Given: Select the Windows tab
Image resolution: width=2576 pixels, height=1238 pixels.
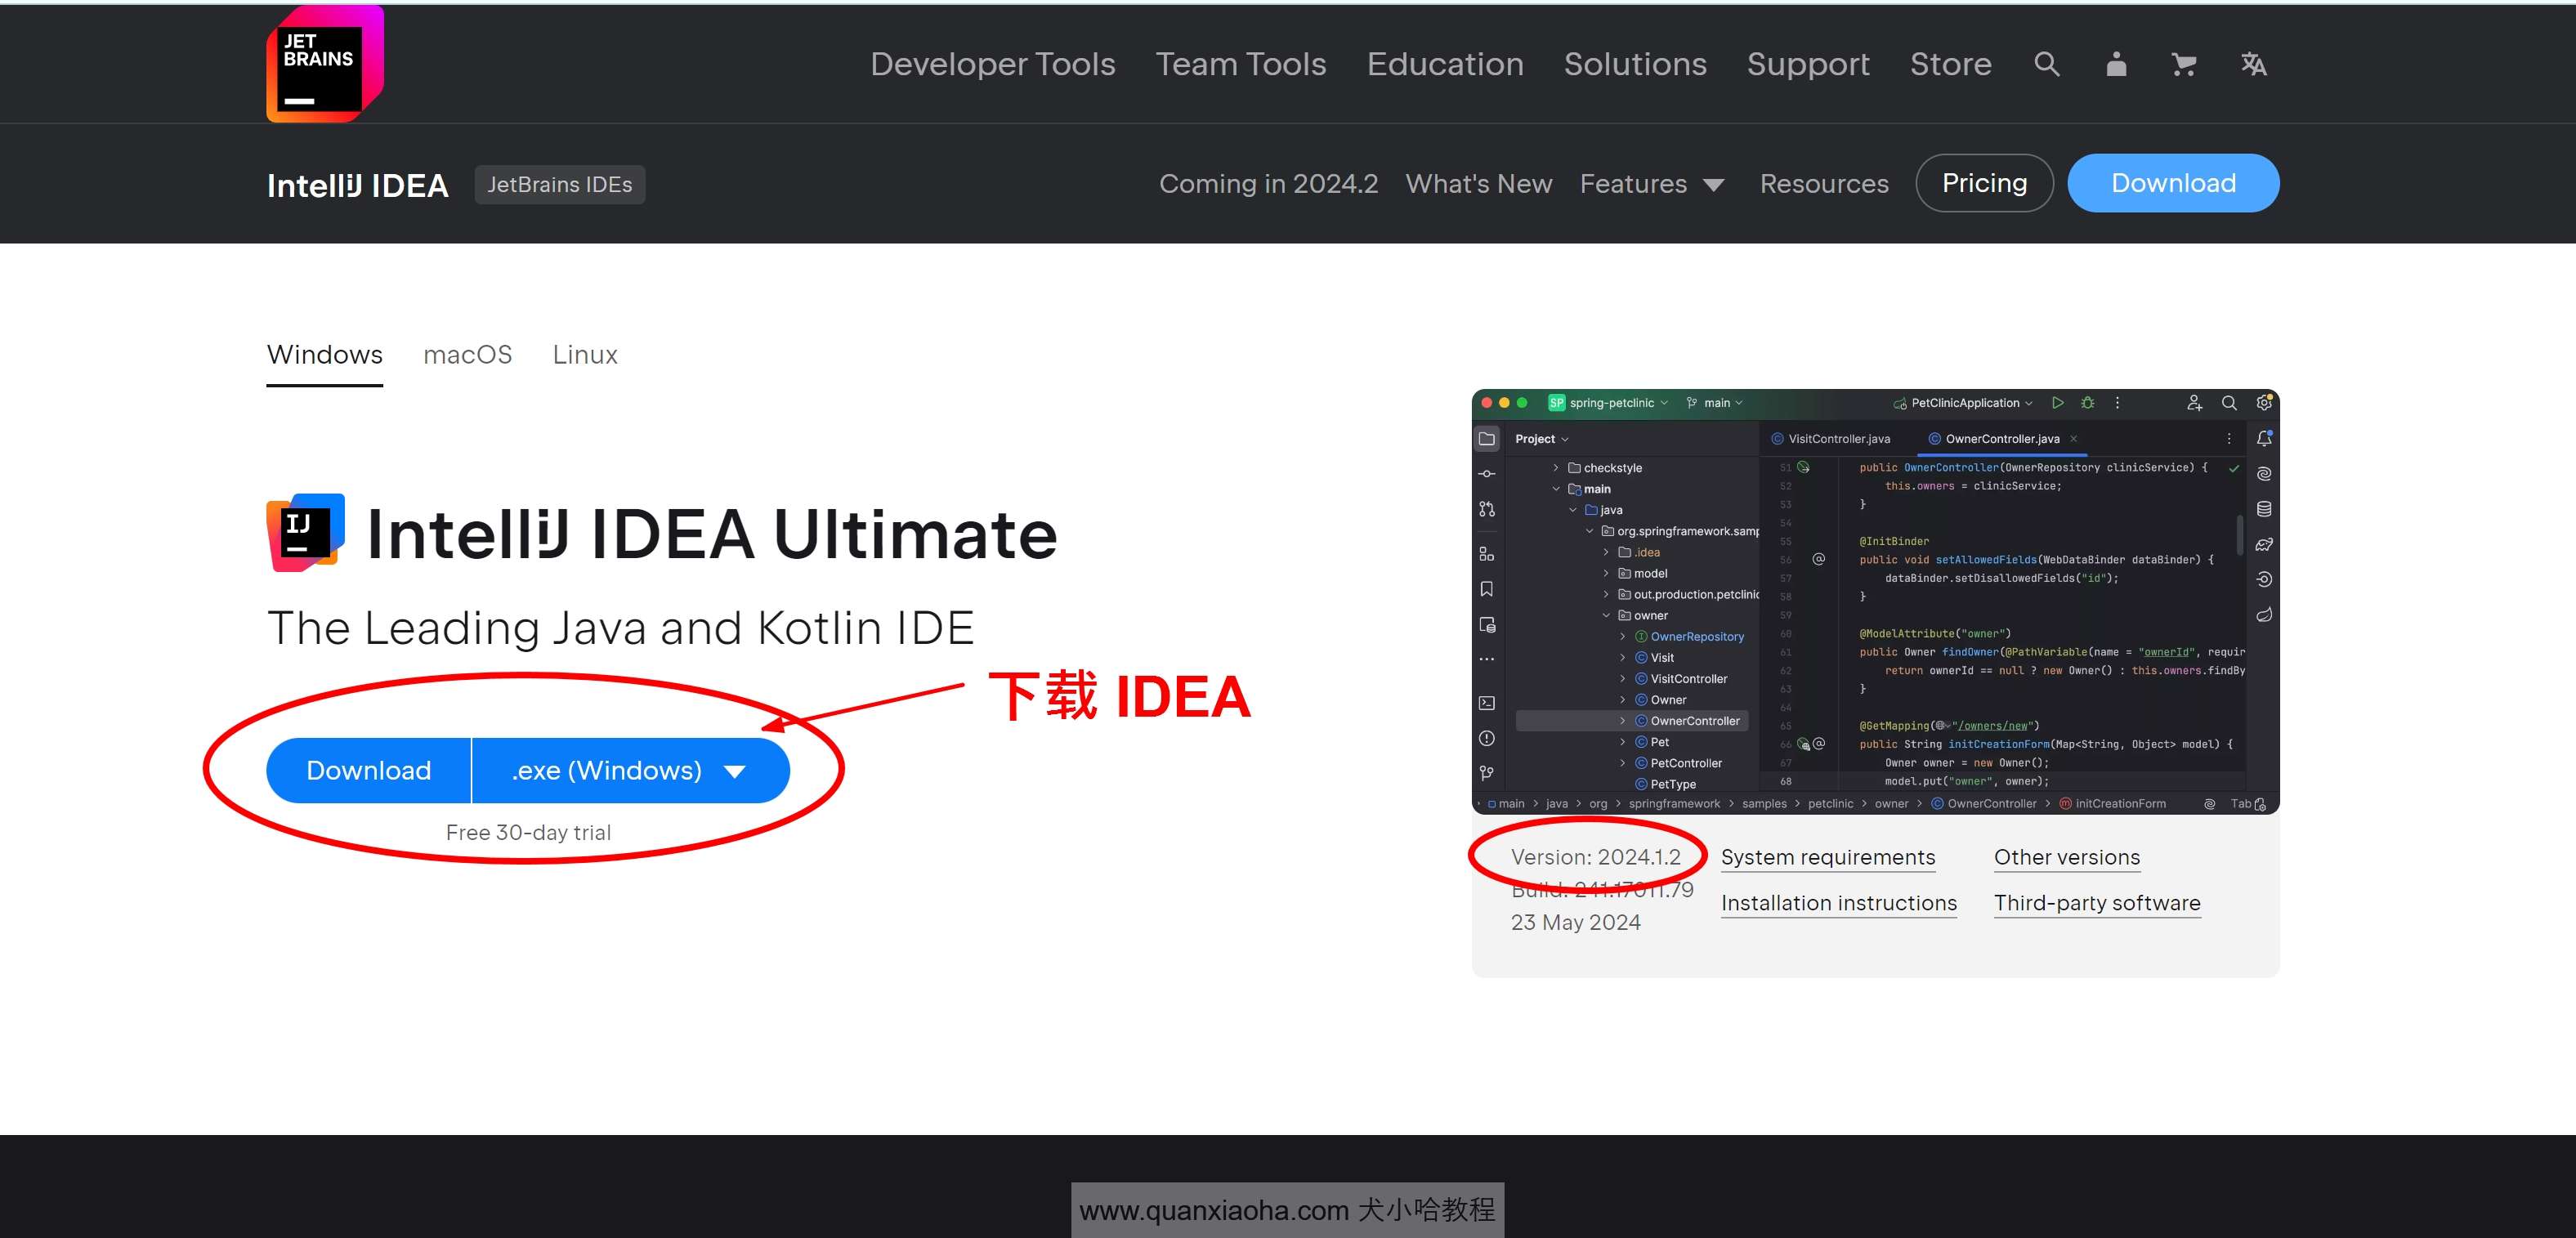Looking at the screenshot, I should tap(324, 355).
